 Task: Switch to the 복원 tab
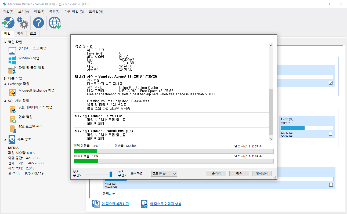tap(20, 34)
